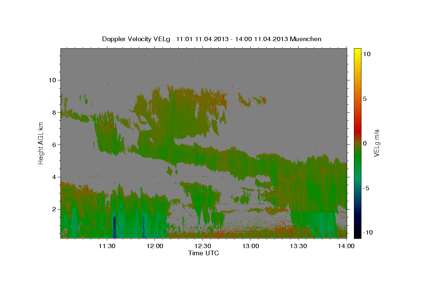Screen dimensions: 429x286
Task: Select the "Time UTC" x-axis label
Action: point(203,253)
